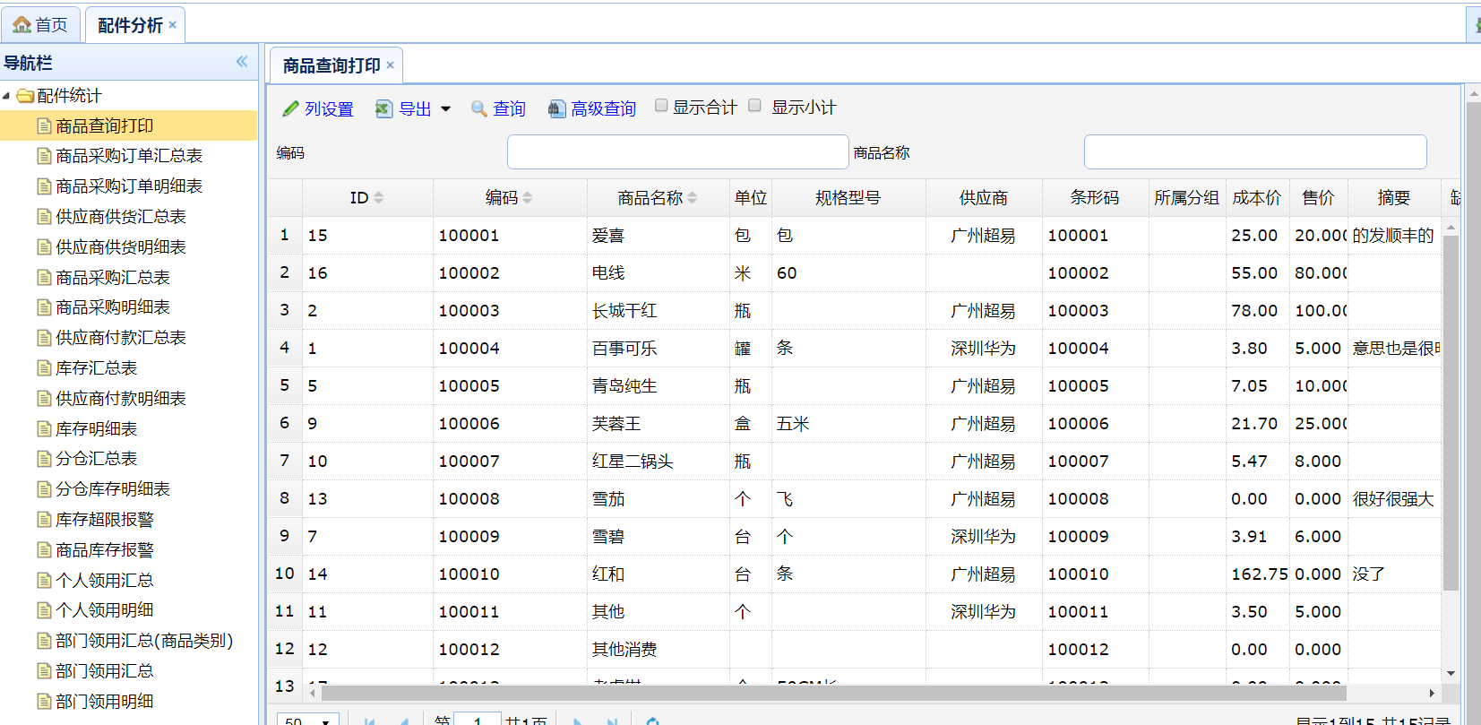Select the table row for 长城干红
The width and height of the screenshot is (1481, 725).
tap(856, 311)
